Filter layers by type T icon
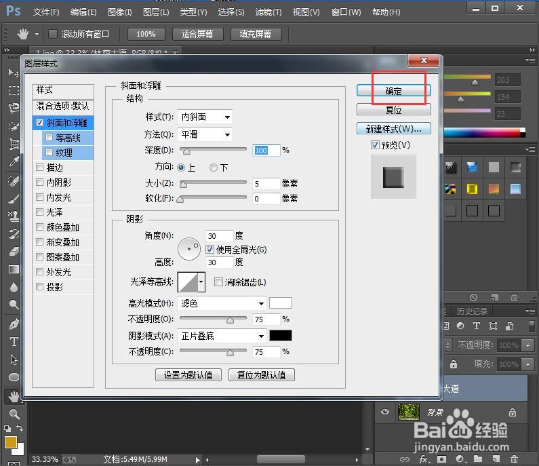 (x=477, y=326)
